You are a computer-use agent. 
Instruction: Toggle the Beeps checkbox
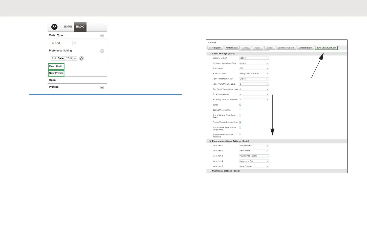point(240,105)
